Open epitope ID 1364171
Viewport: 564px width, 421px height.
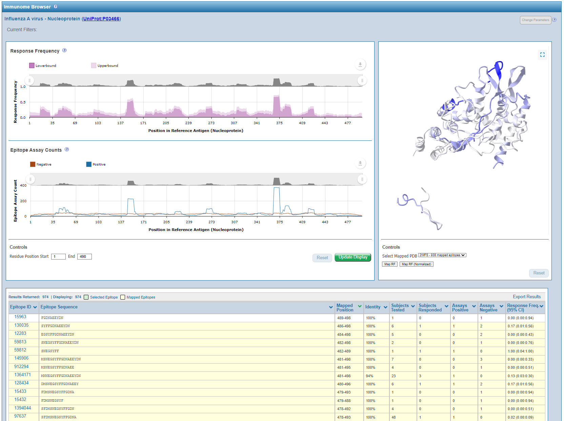click(x=22, y=375)
